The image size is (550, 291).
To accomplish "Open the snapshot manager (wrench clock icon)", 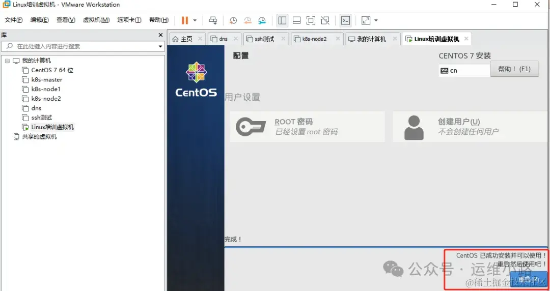I will (262, 20).
